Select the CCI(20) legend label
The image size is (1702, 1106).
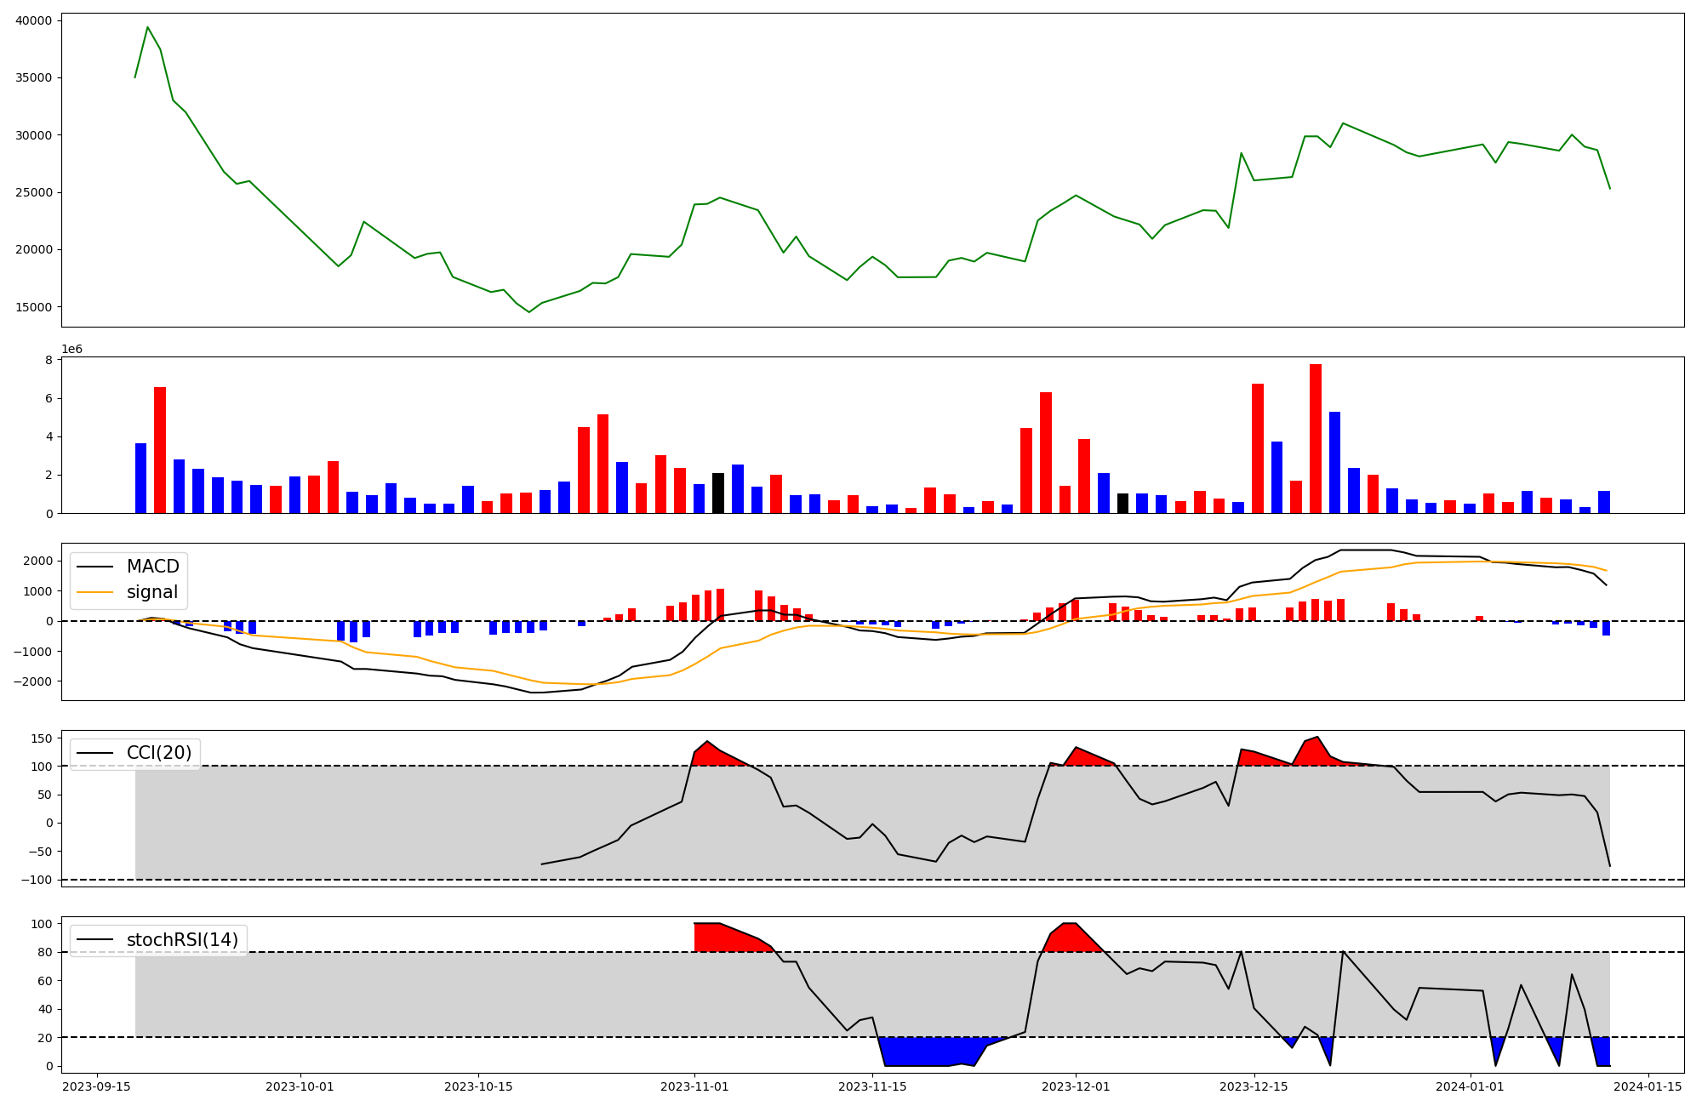159,753
